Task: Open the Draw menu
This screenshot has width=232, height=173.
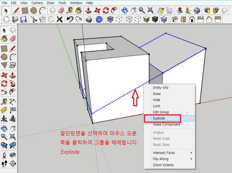Action: point(51,3)
